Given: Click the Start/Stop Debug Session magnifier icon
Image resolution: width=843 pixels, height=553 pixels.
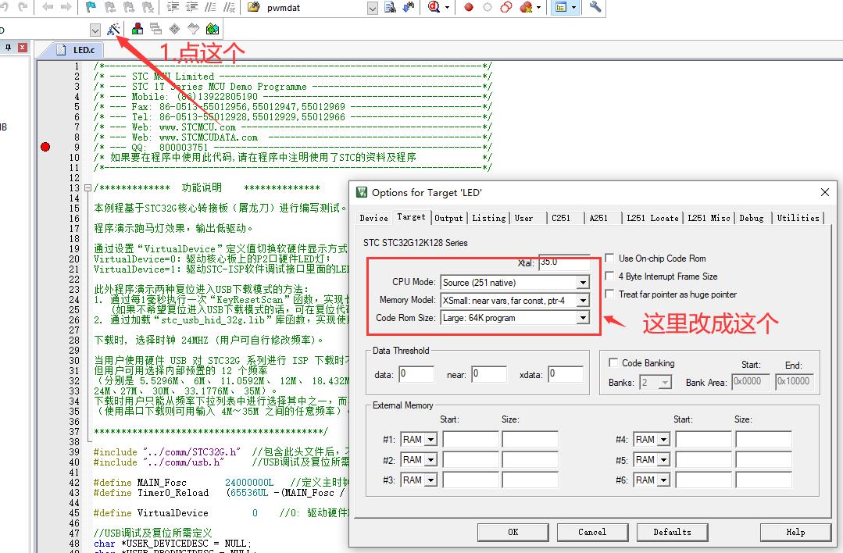Looking at the screenshot, I should point(434,7).
